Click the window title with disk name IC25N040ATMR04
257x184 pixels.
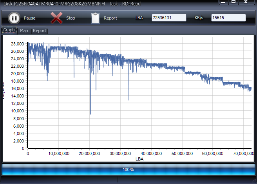click(72, 4)
